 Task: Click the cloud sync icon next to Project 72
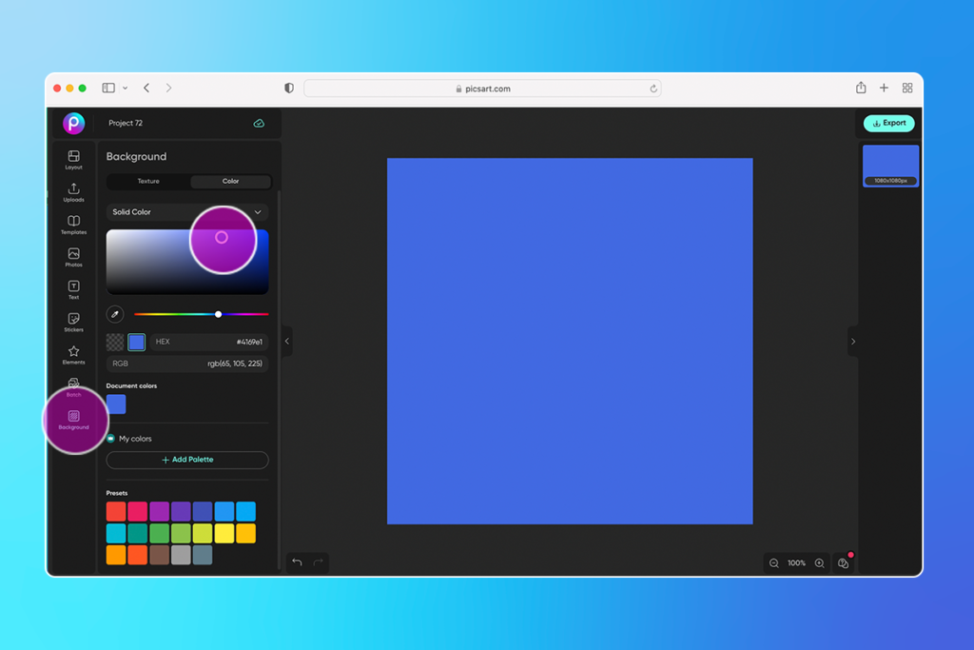[260, 123]
